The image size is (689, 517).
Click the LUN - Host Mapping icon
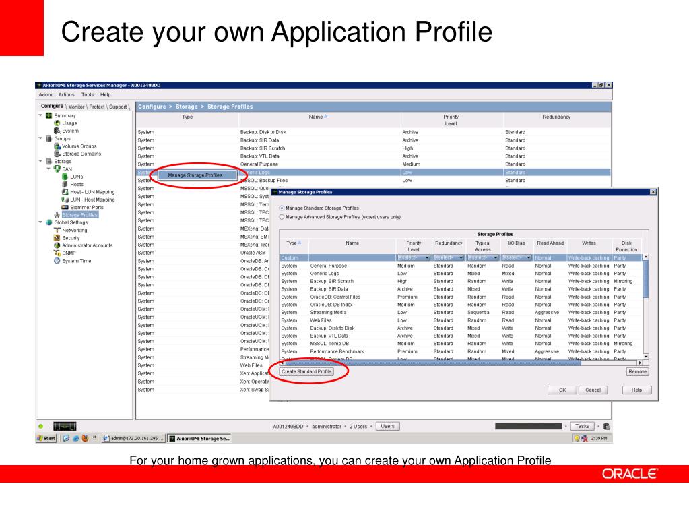[65, 200]
